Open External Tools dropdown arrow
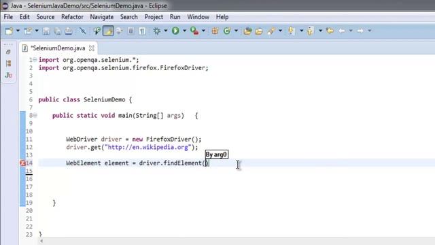435x245 pixels. coord(203,31)
